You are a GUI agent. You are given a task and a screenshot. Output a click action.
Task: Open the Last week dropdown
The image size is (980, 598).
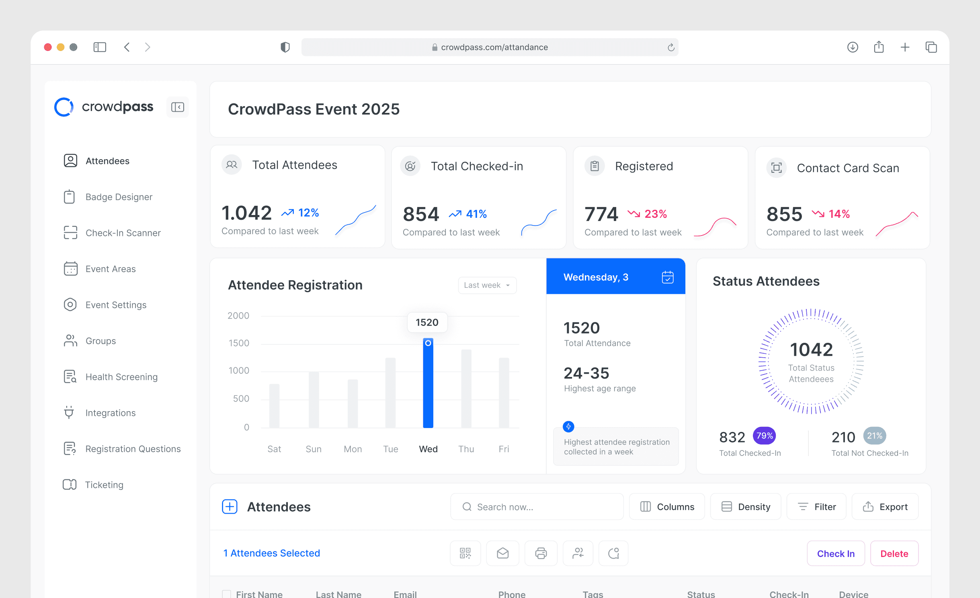(x=487, y=285)
